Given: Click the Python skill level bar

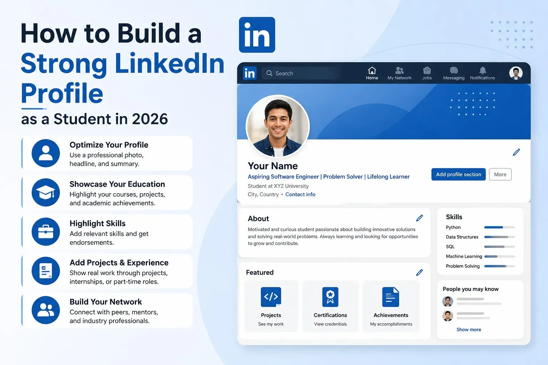Looking at the screenshot, I should (499, 227).
